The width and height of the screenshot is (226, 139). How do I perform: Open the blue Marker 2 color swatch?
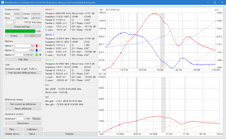(x=37, y=50)
